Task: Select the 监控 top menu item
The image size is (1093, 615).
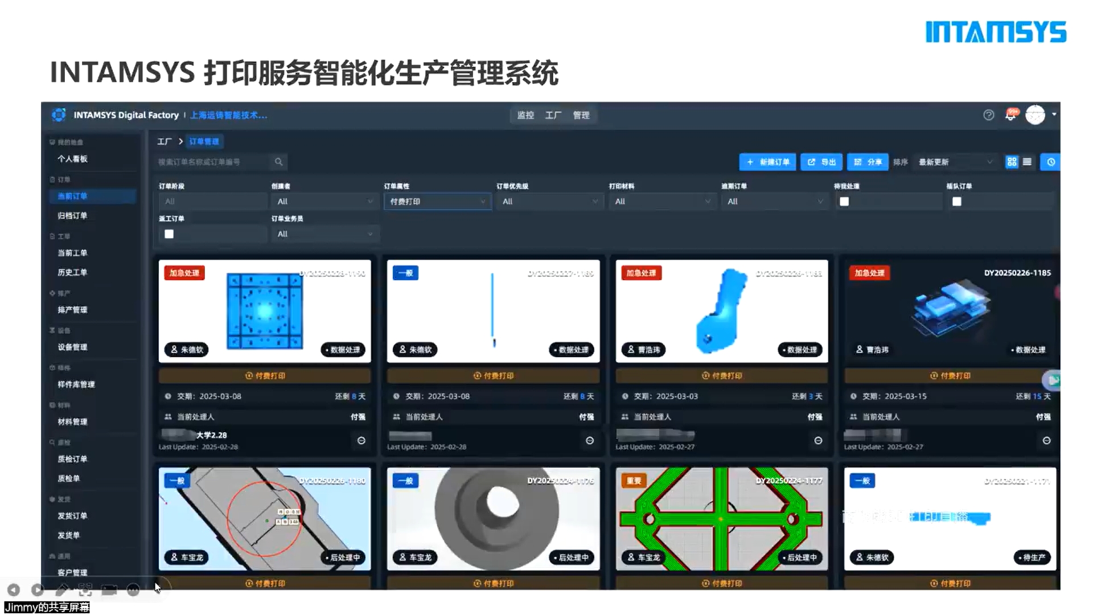Action: (x=525, y=115)
